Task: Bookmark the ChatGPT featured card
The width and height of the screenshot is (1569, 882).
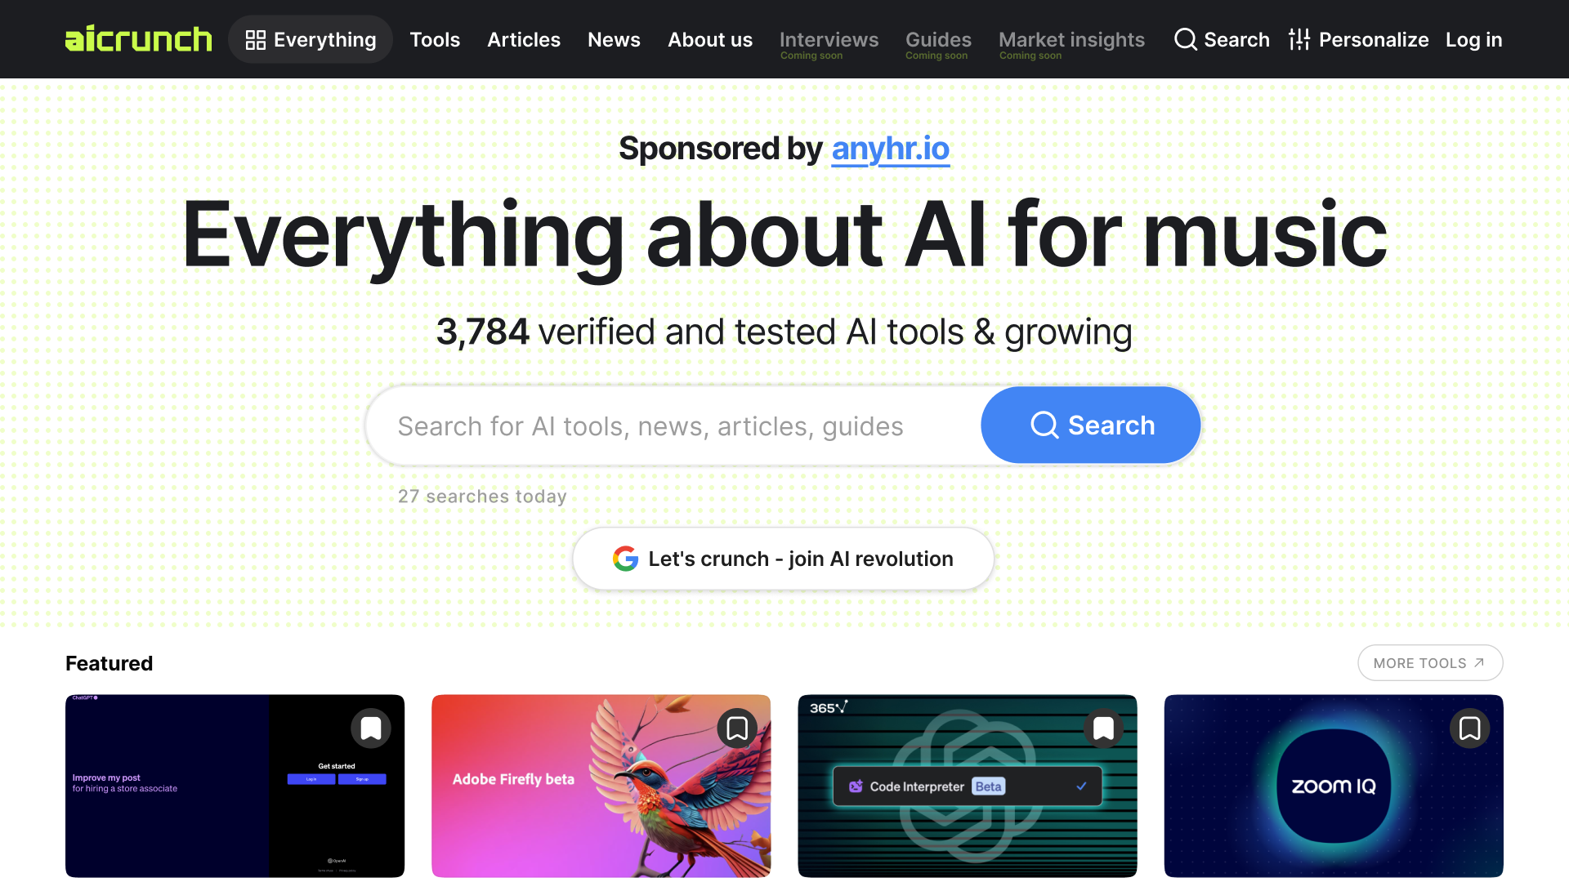Action: pyautogui.click(x=371, y=728)
